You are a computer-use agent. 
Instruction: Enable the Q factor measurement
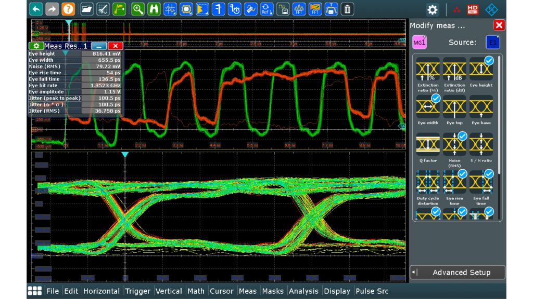tap(428, 144)
